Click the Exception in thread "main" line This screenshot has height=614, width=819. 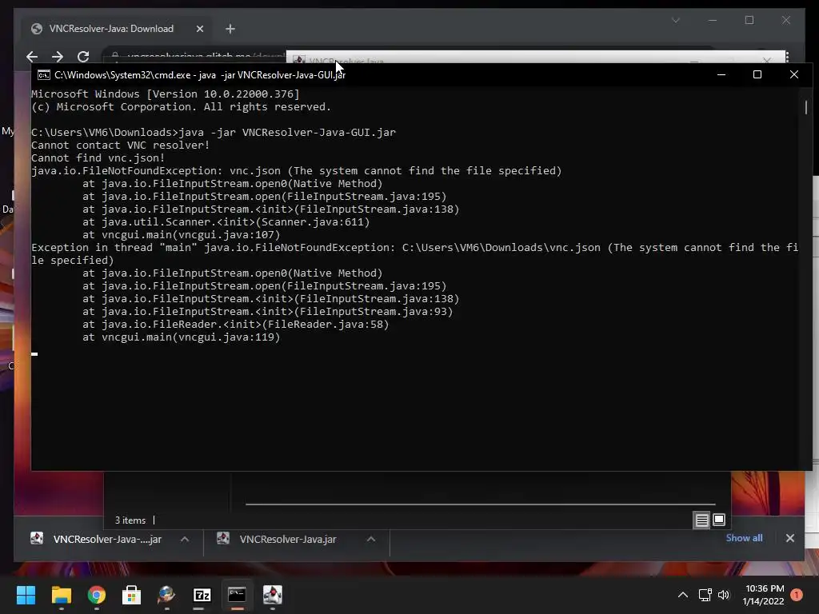[415, 253]
